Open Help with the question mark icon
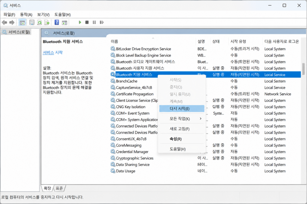The height and width of the screenshot is (204, 307). [x=57, y=22]
